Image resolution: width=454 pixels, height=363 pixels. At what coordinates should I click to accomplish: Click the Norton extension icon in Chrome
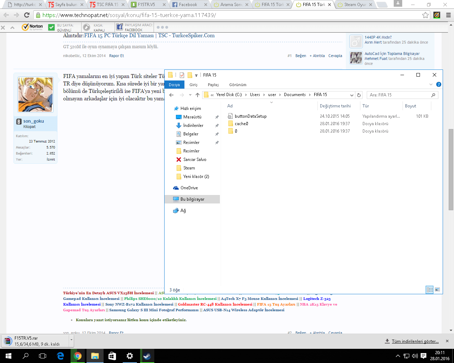437,15
